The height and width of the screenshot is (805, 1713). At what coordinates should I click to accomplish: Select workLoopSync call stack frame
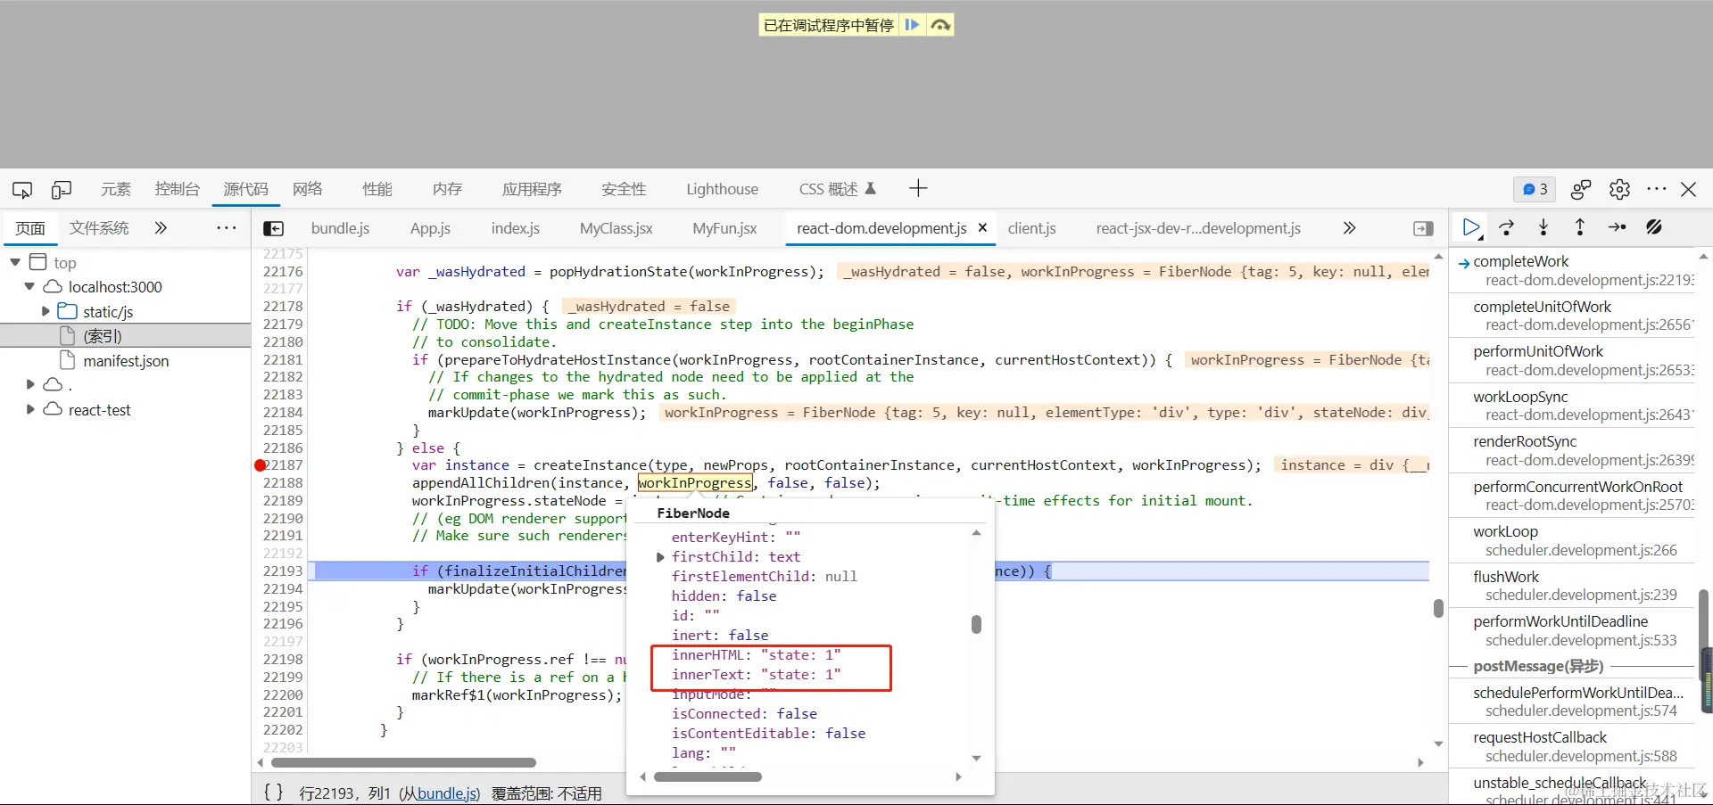click(x=1572, y=406)
